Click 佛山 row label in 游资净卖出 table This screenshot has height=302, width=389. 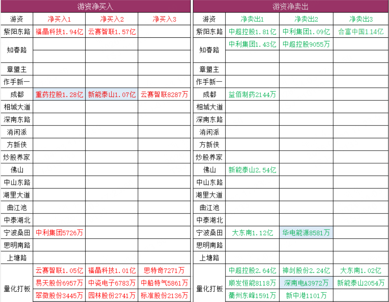209,170
